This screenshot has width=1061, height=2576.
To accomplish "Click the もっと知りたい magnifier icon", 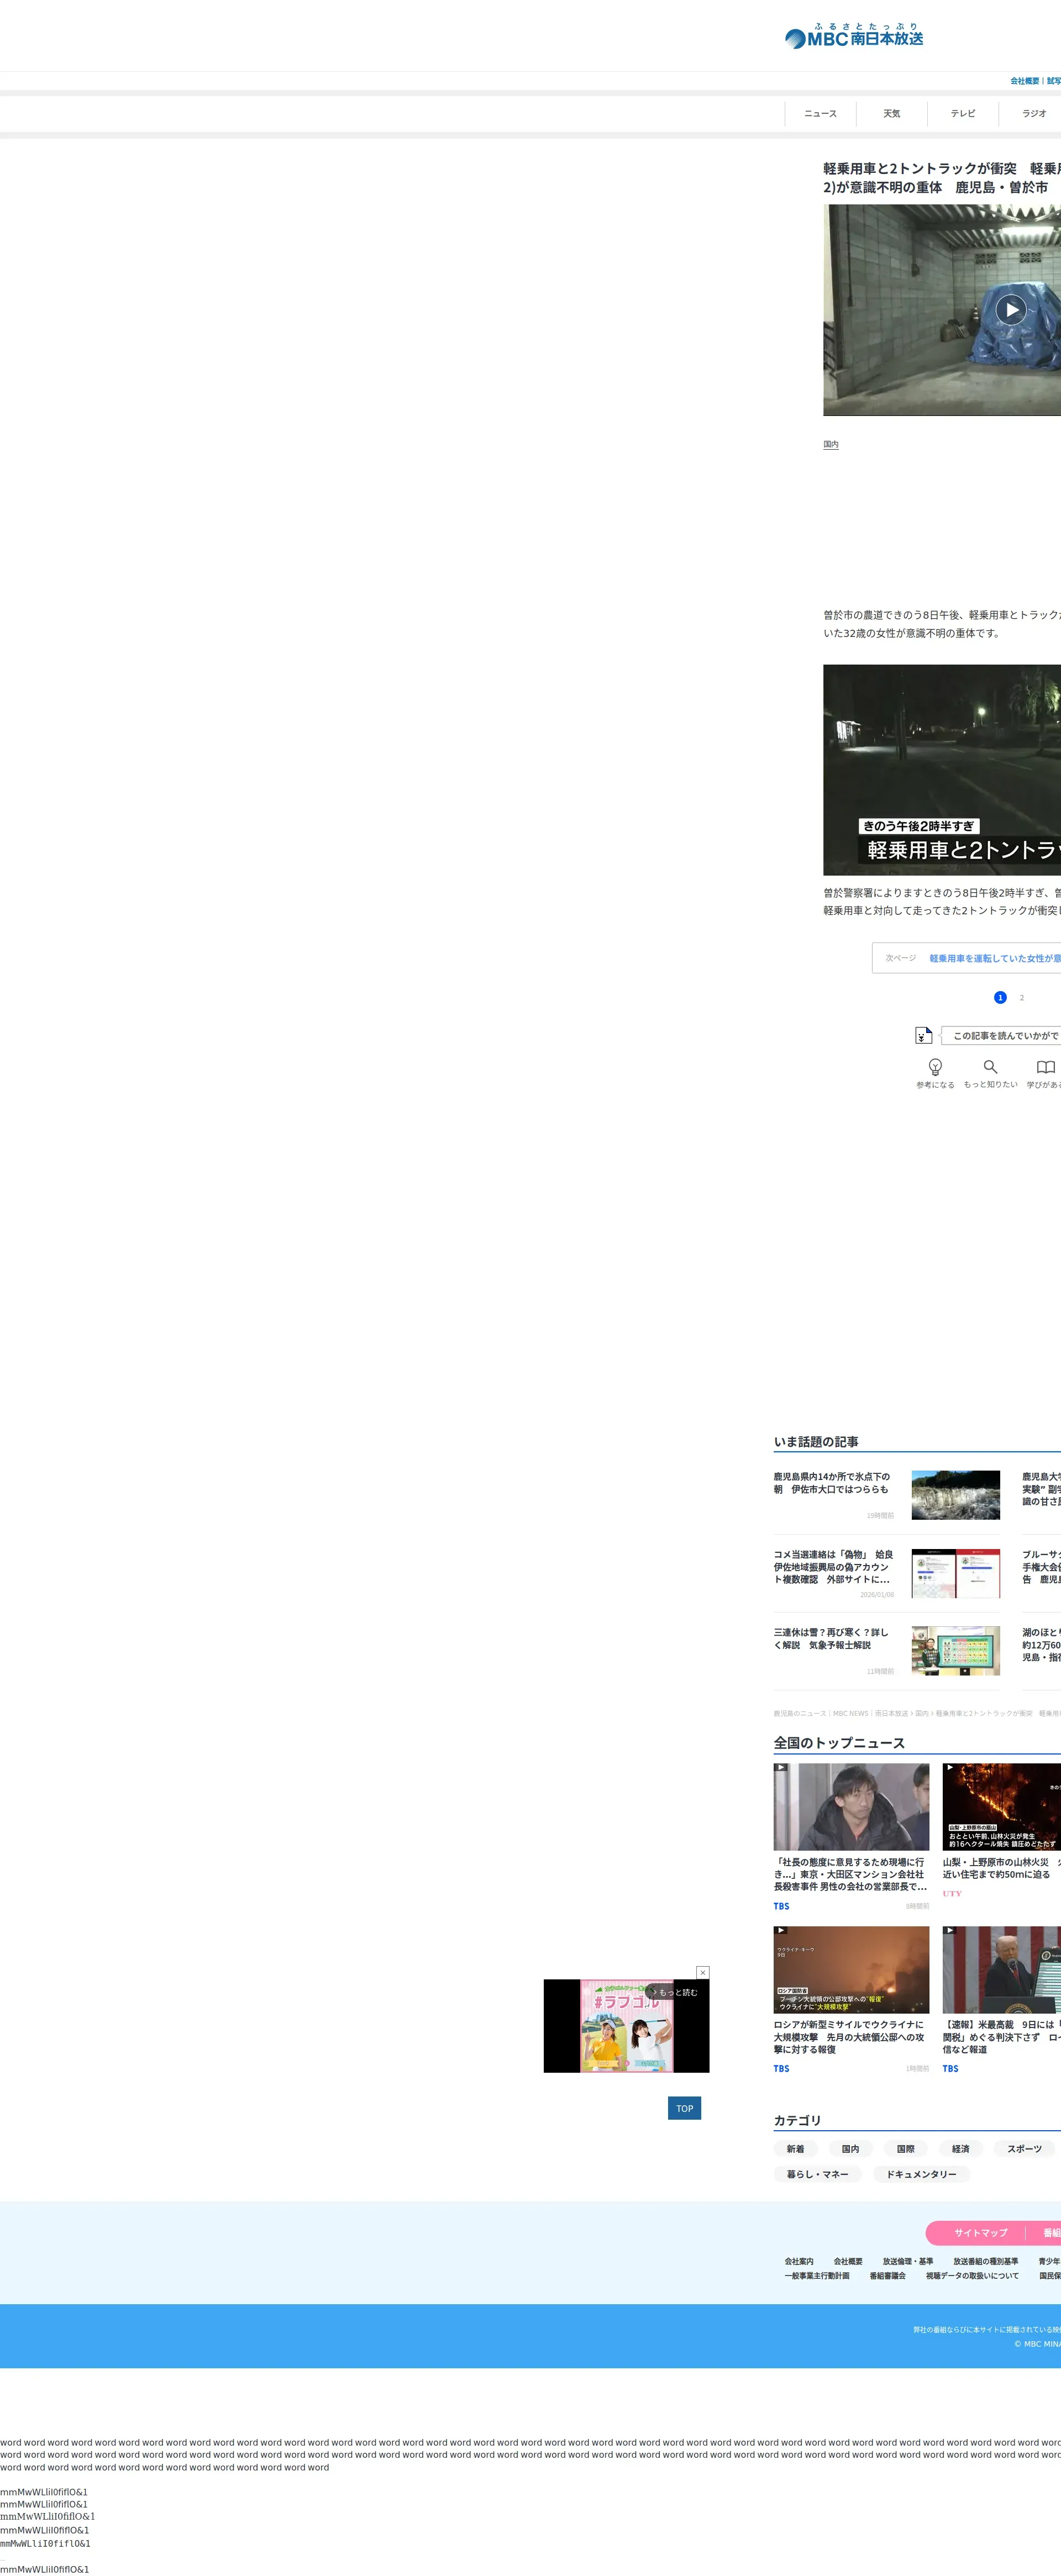I will coord(990,1067).
